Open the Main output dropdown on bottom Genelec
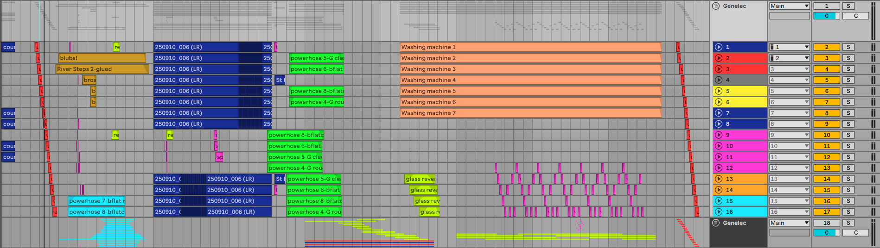Screen dimensions: 880x248 tap(790, 223)
